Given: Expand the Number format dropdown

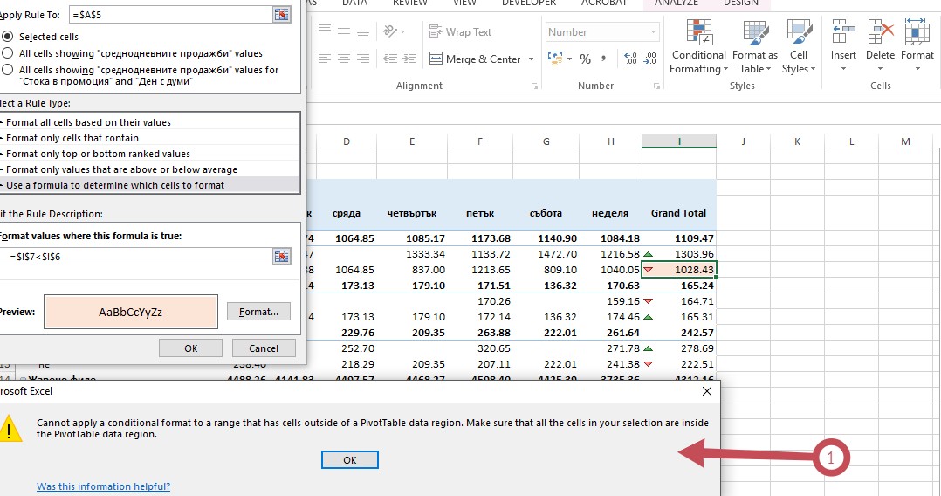Looking at the screenshot, I should [653, 32].
